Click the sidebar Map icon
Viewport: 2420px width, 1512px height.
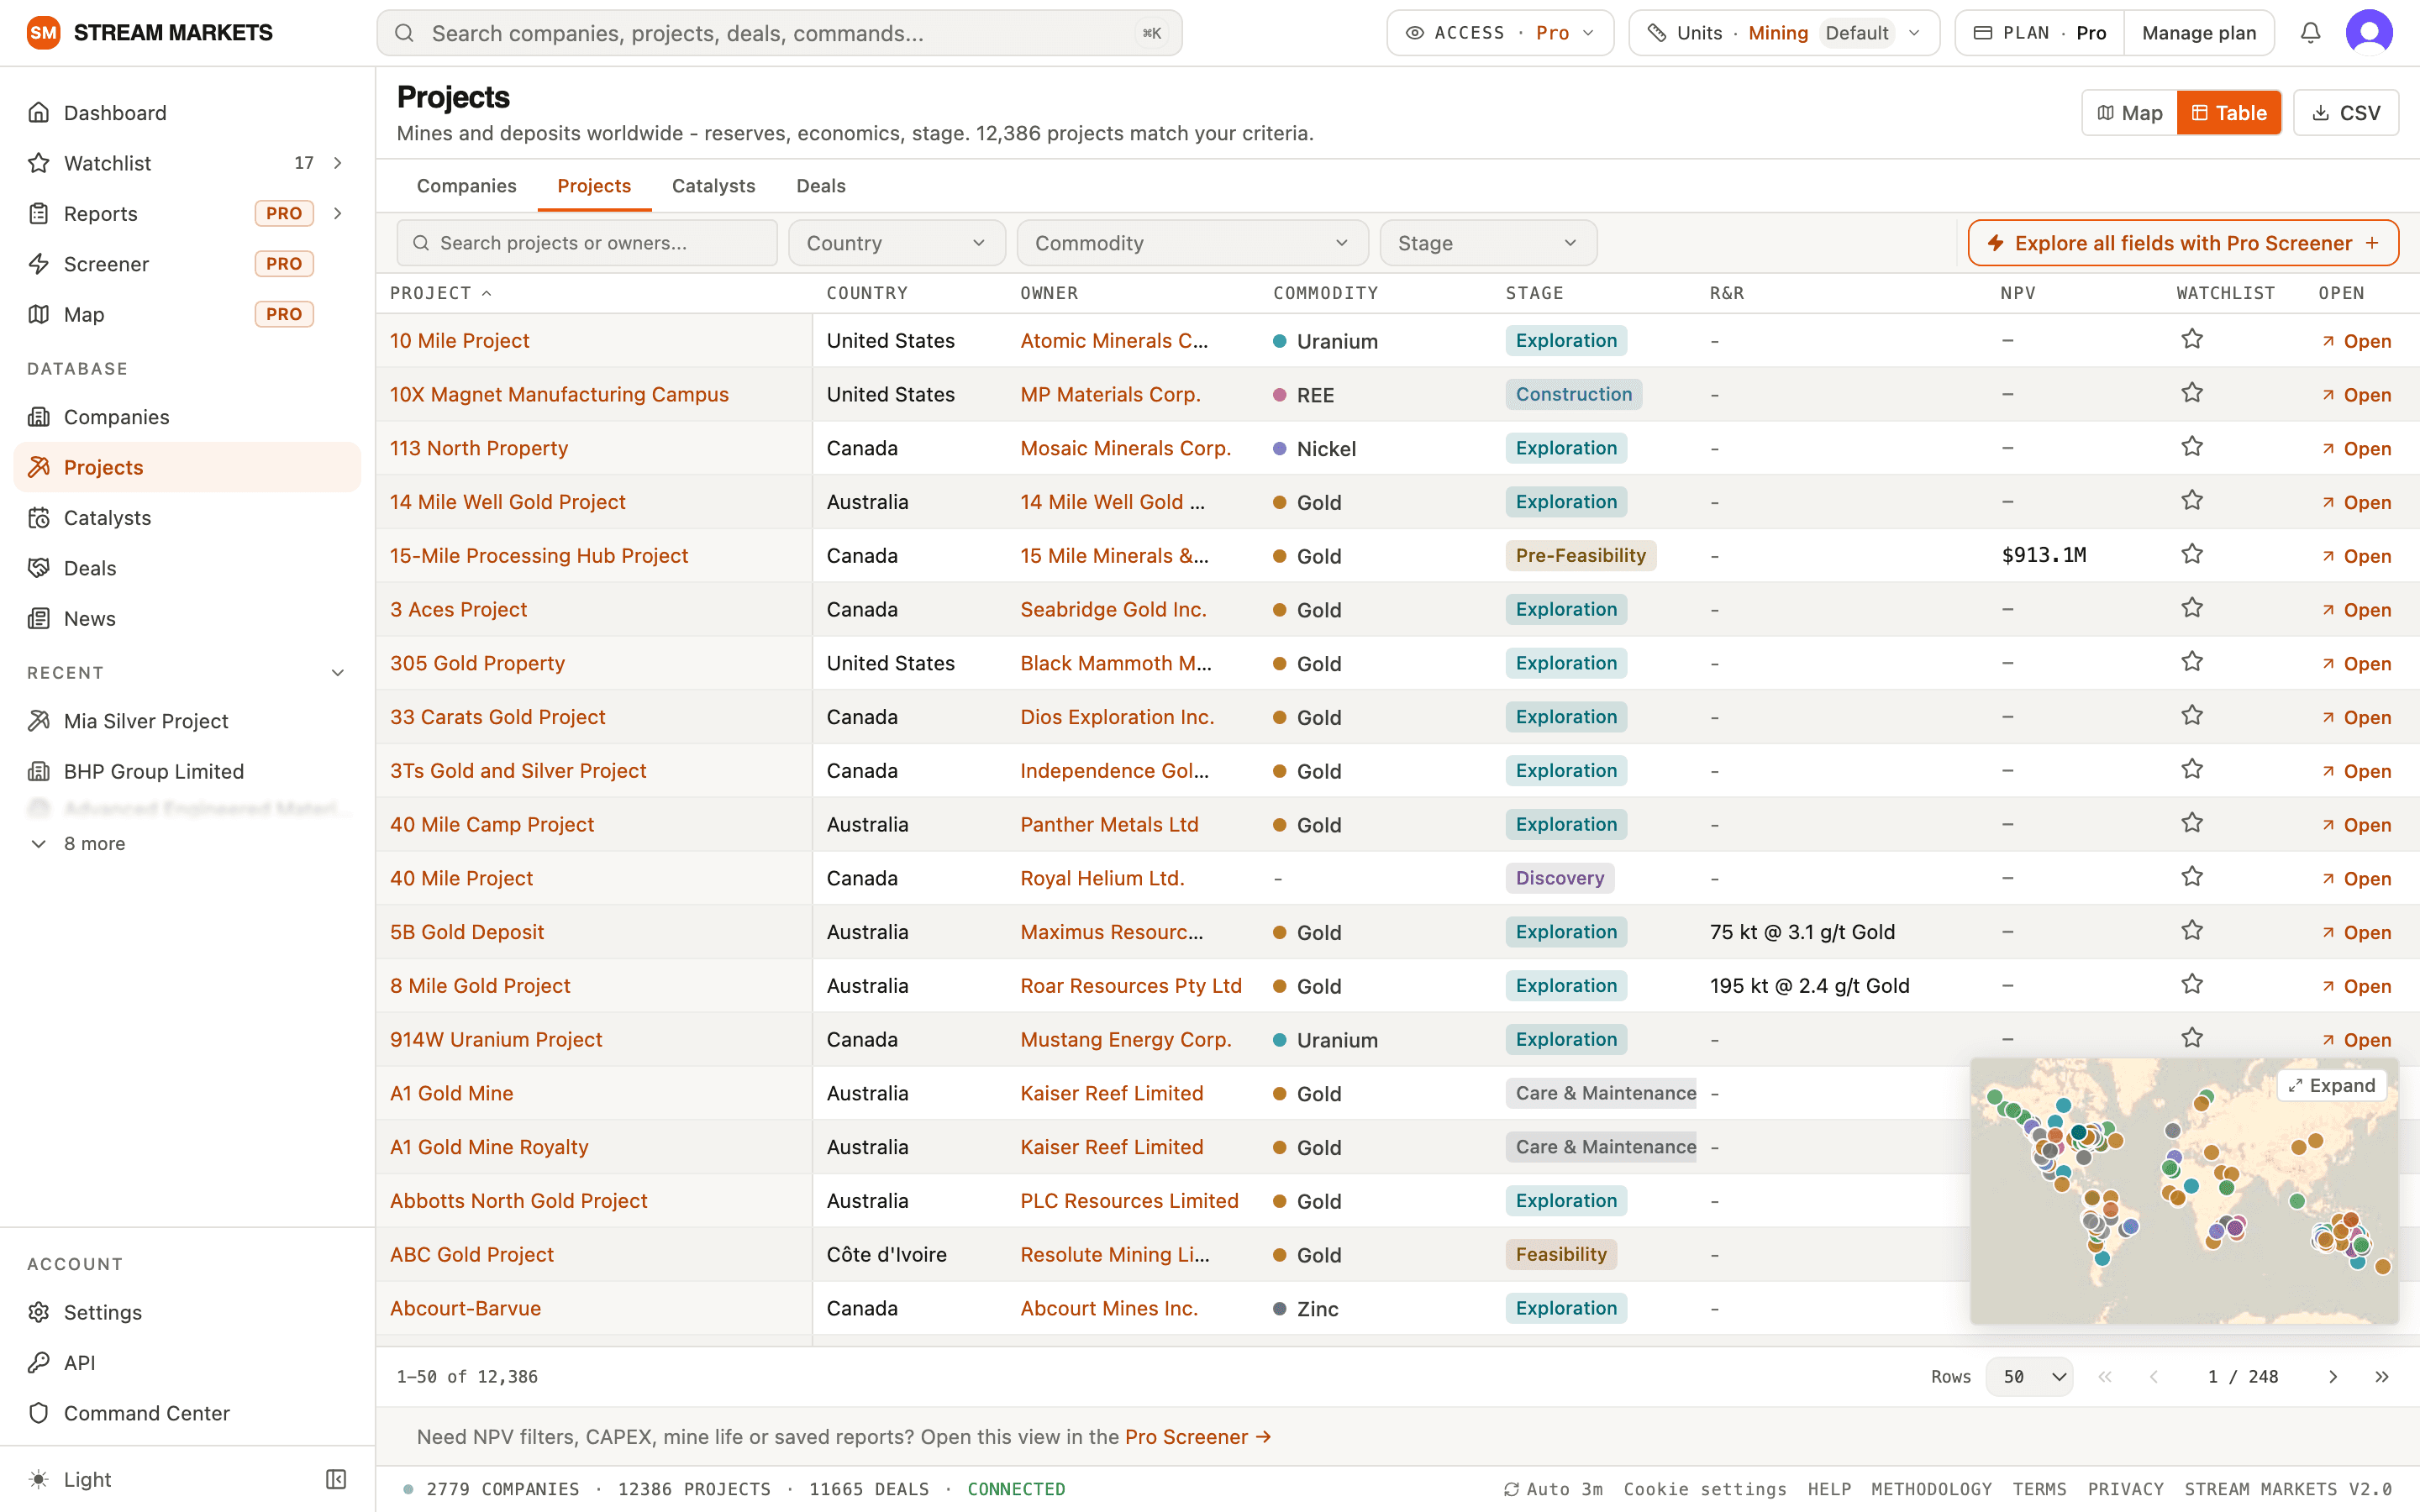pos(39,314)
